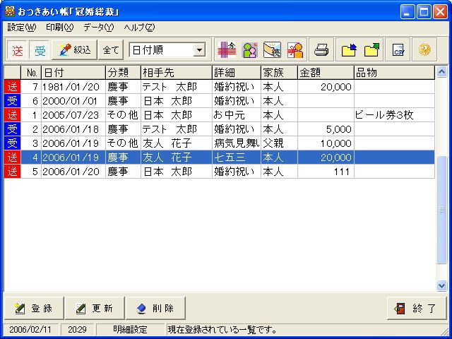The width and height of the screenshot is (452, 339).
Task: Open the 日付順 sort order dropdown
Action: tap(199, 50)
